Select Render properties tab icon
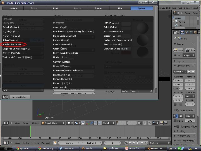The height and width of the screenshot is (151, 201). (x=182, y=32)
